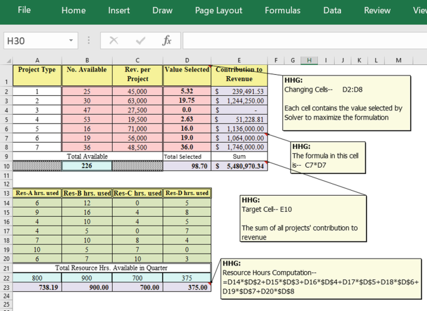Select computed hours cell 738.19
Image resolution: width=427 pixels, height=311 pixels.
point(37,287)
